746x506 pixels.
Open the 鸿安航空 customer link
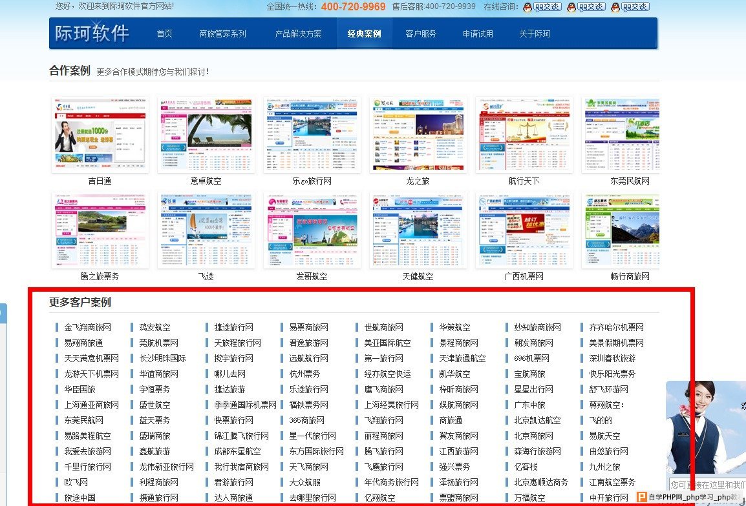tap(155, 327)
